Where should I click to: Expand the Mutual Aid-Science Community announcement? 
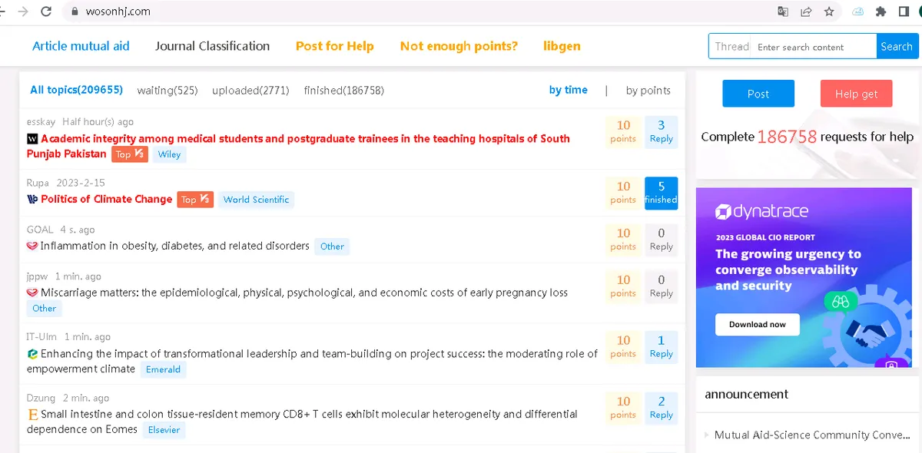pos(813,435)
